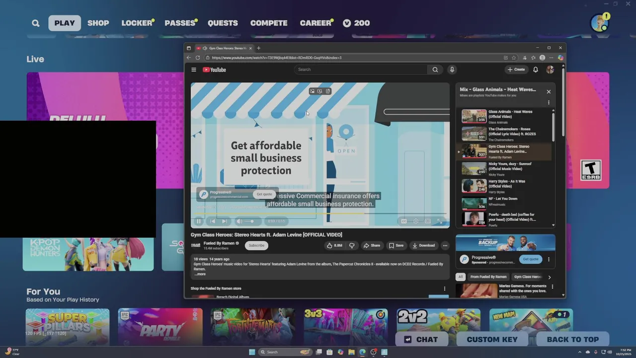Open the YouTube account avatar menu

point(550,70)
